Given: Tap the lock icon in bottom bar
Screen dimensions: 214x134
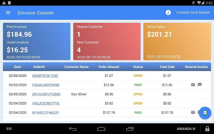Looking at the screenshot, I should pyautogui.click(x=207, y=129).
